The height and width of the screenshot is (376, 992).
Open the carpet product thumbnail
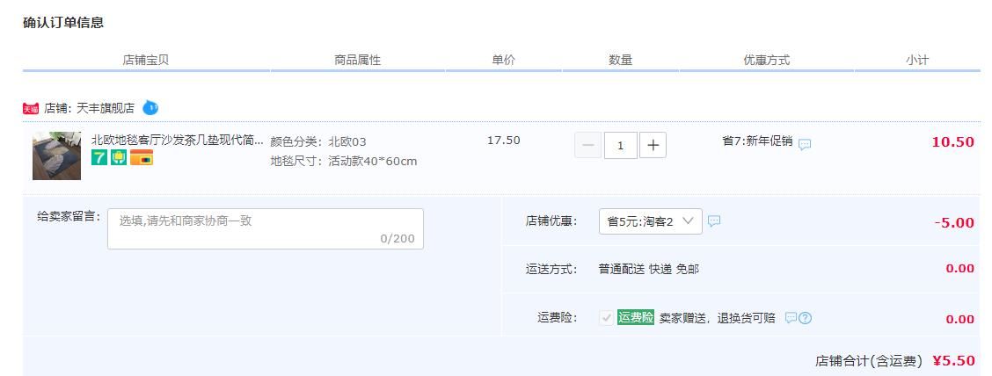click(57, 156)
